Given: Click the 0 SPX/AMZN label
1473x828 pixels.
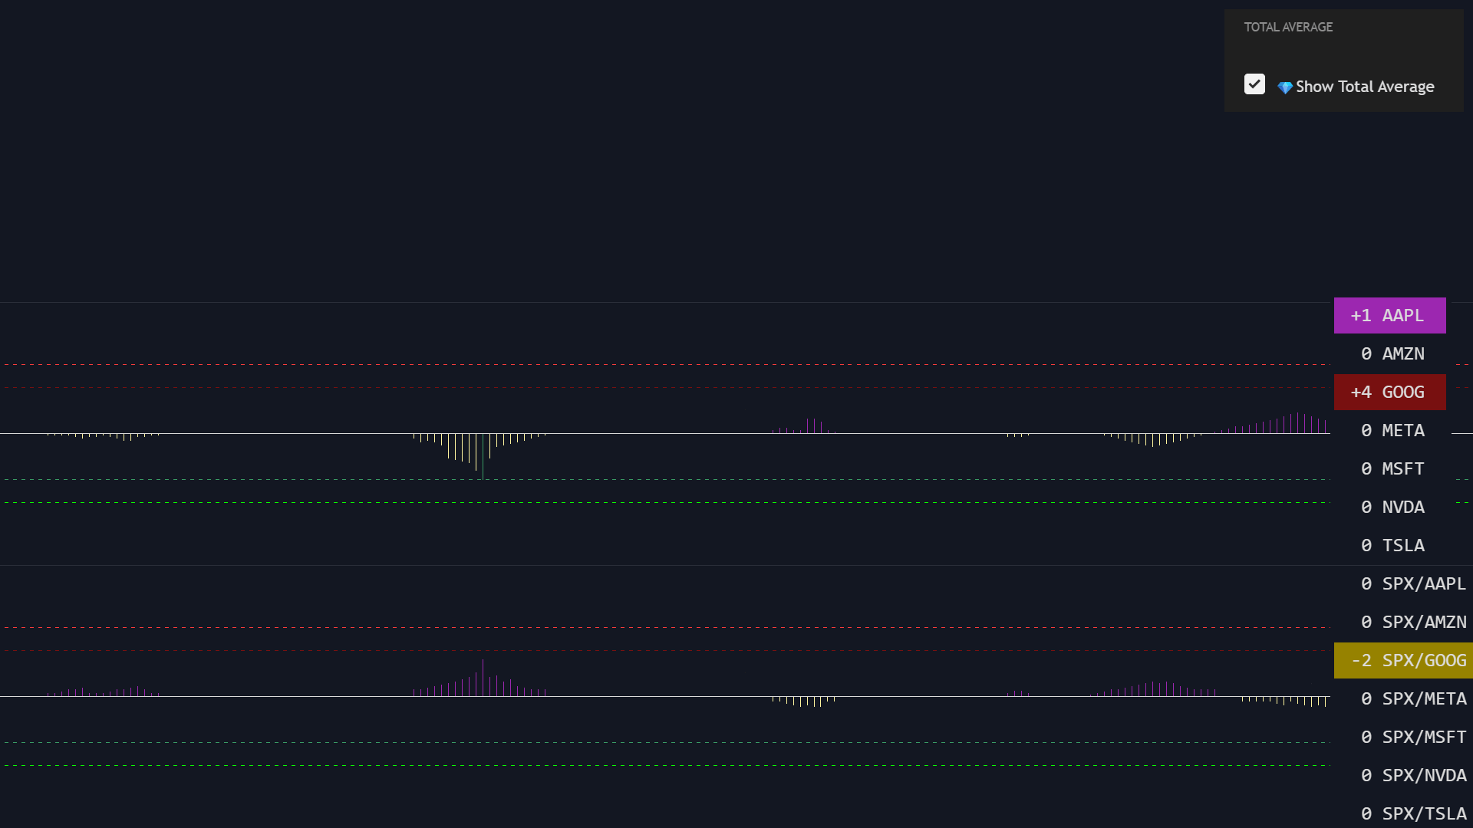Looking at the screenshot, I should click(1413, 623).
